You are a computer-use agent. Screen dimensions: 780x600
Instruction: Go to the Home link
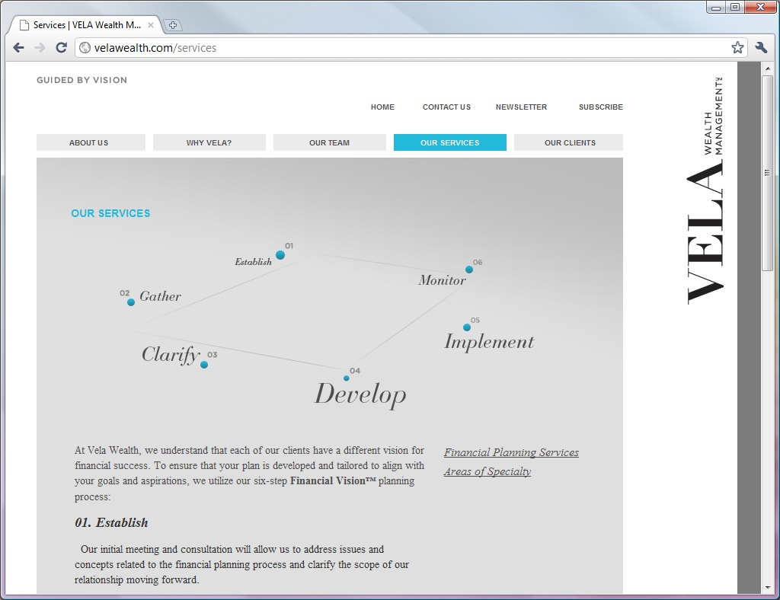(382, 107)
